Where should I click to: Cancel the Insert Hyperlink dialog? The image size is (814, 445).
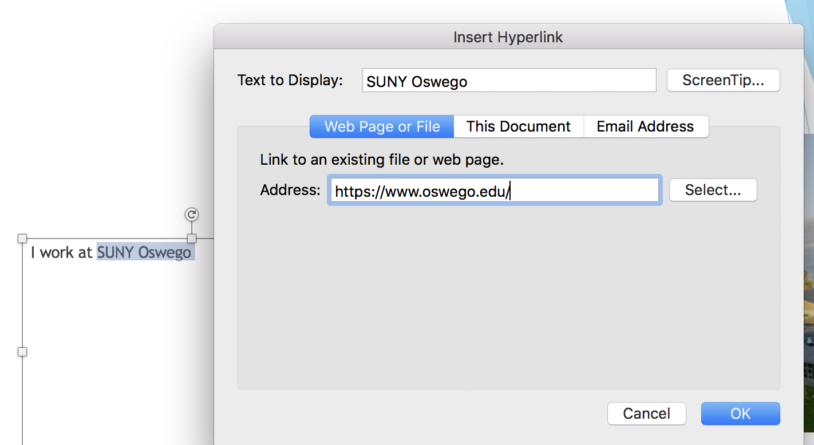tap(647, 414)
